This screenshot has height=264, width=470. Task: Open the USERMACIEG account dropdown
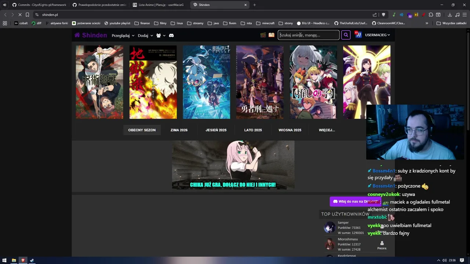tap(377, 35)
